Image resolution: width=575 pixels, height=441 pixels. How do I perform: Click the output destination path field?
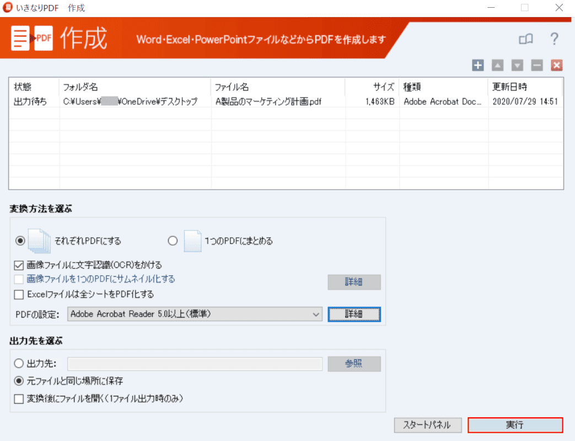195,364
